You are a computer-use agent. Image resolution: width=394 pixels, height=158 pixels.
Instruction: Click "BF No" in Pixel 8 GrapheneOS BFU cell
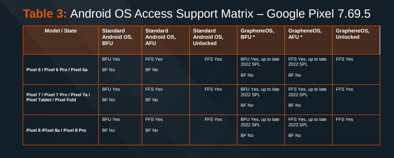click(247, 135)
